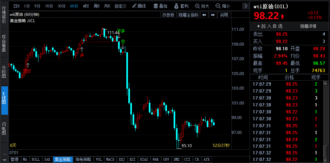
Task: Open the 自定义 custom period option
Action: coord(120,6)
